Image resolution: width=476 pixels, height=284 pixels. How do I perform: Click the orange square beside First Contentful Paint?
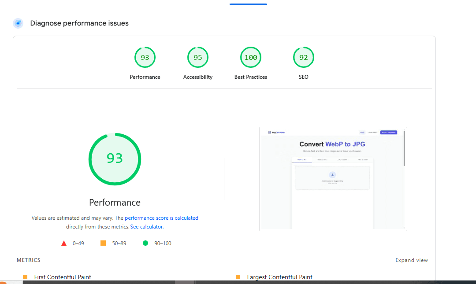pyautogui.click(x=25, y=277)
